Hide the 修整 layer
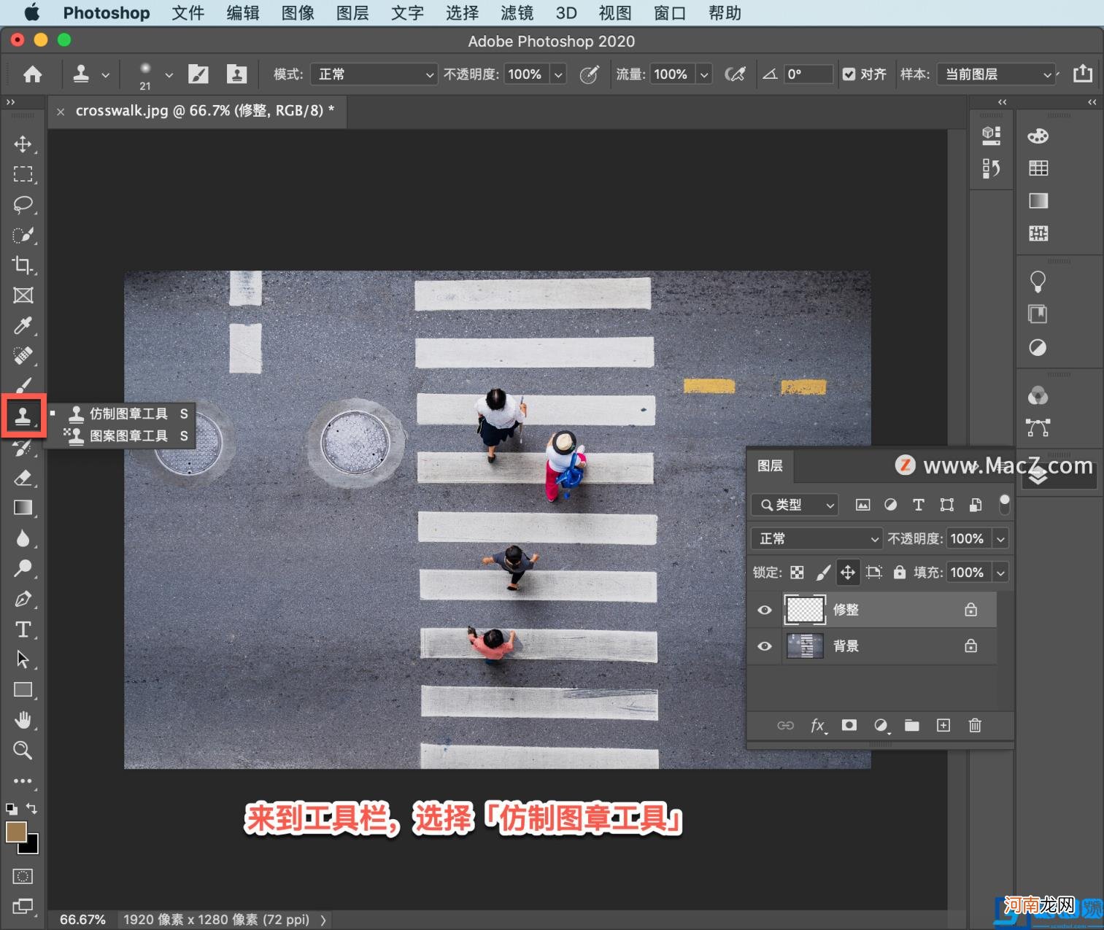Image resolution: width=1104 pixels, height=930 pixels. coord(765,610)
